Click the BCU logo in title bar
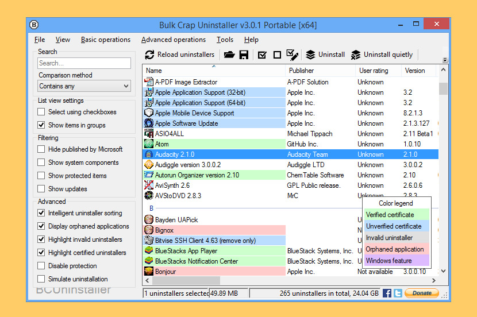Screen dimensions: 477x317 (34, 25)
